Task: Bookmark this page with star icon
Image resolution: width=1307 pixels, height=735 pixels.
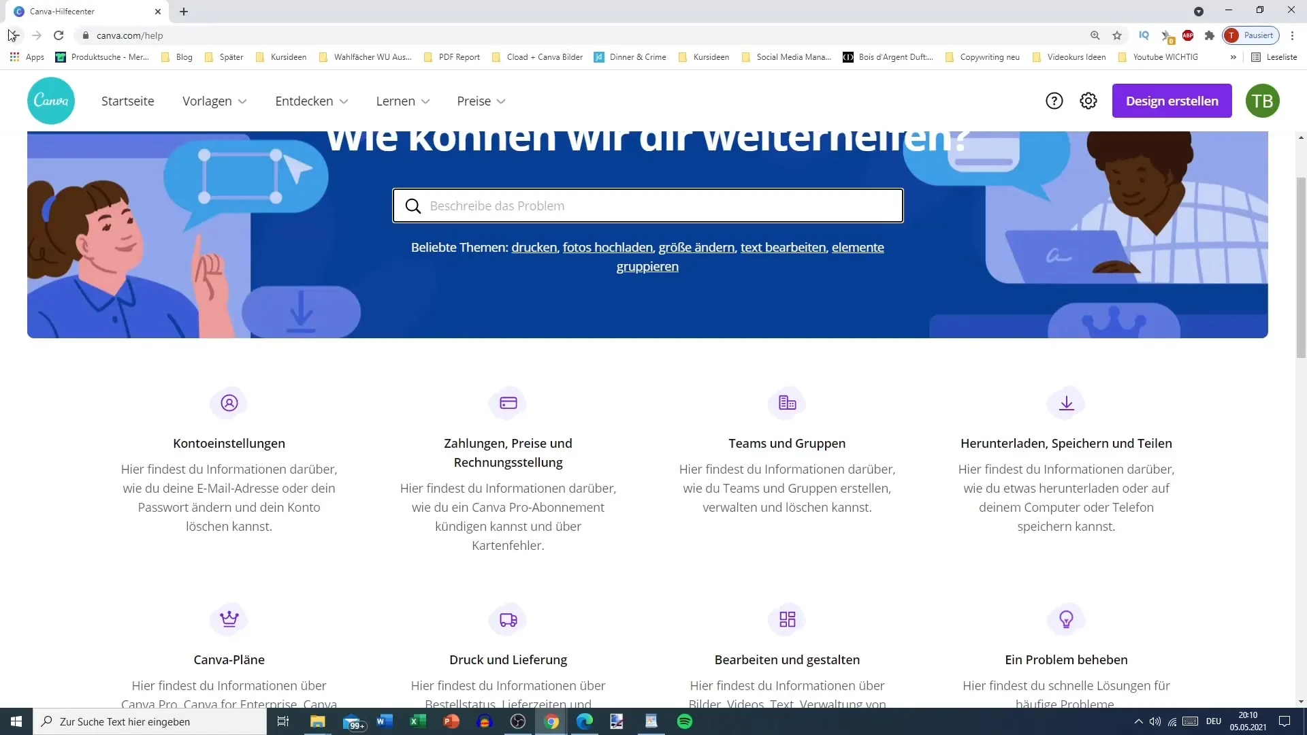Action: pos(1117,35)
